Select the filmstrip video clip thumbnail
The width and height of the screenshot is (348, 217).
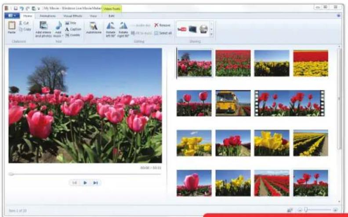click(x=290, y=103)
